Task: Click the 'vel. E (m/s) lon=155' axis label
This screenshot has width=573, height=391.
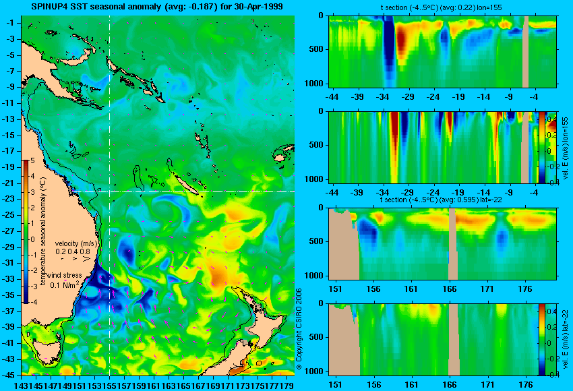Action: point(565,148)
